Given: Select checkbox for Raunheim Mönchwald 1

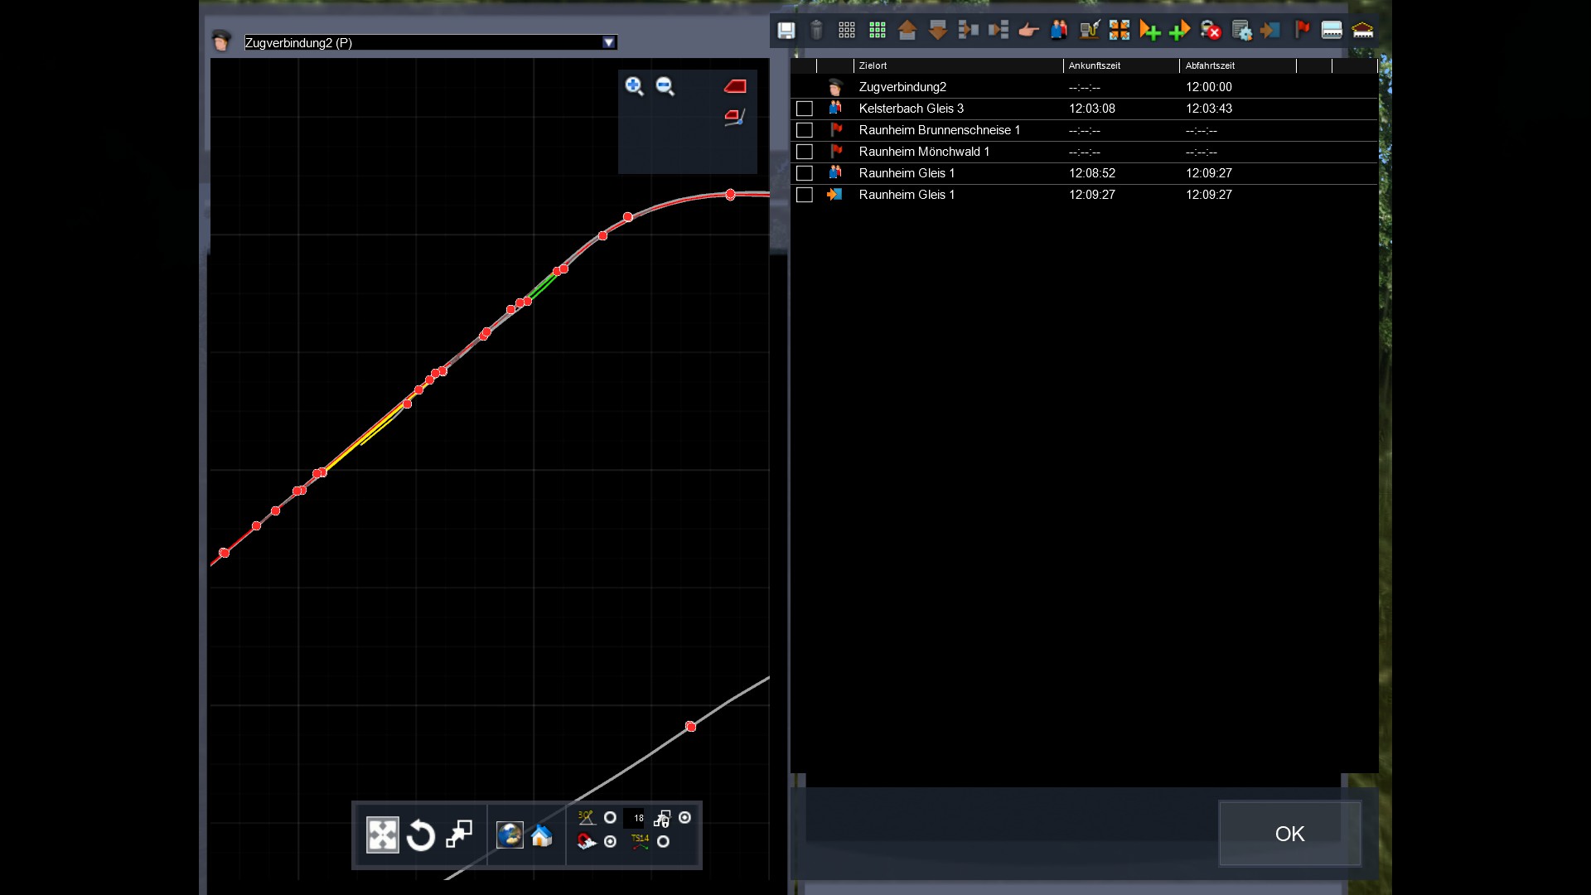Looking at the screenshot, I should tap(804, 152).
